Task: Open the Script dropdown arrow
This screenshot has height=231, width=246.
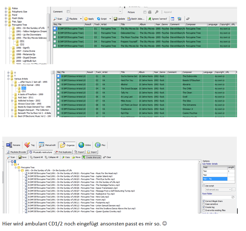Action: point(110,19)
